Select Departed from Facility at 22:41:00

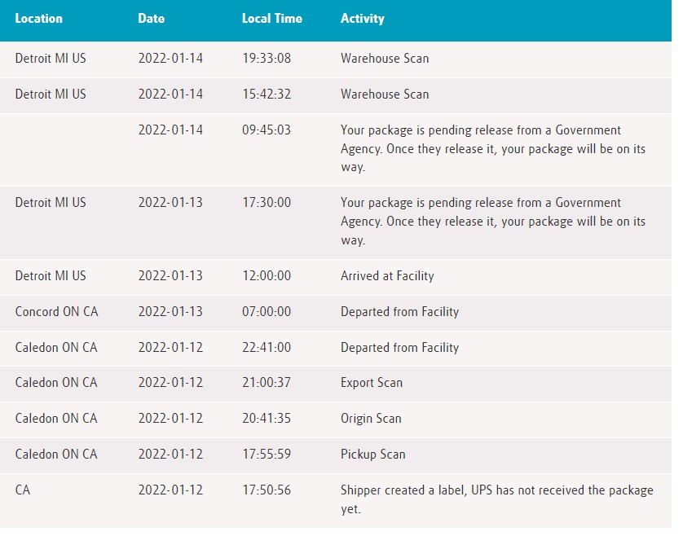(x=399, y=348)
